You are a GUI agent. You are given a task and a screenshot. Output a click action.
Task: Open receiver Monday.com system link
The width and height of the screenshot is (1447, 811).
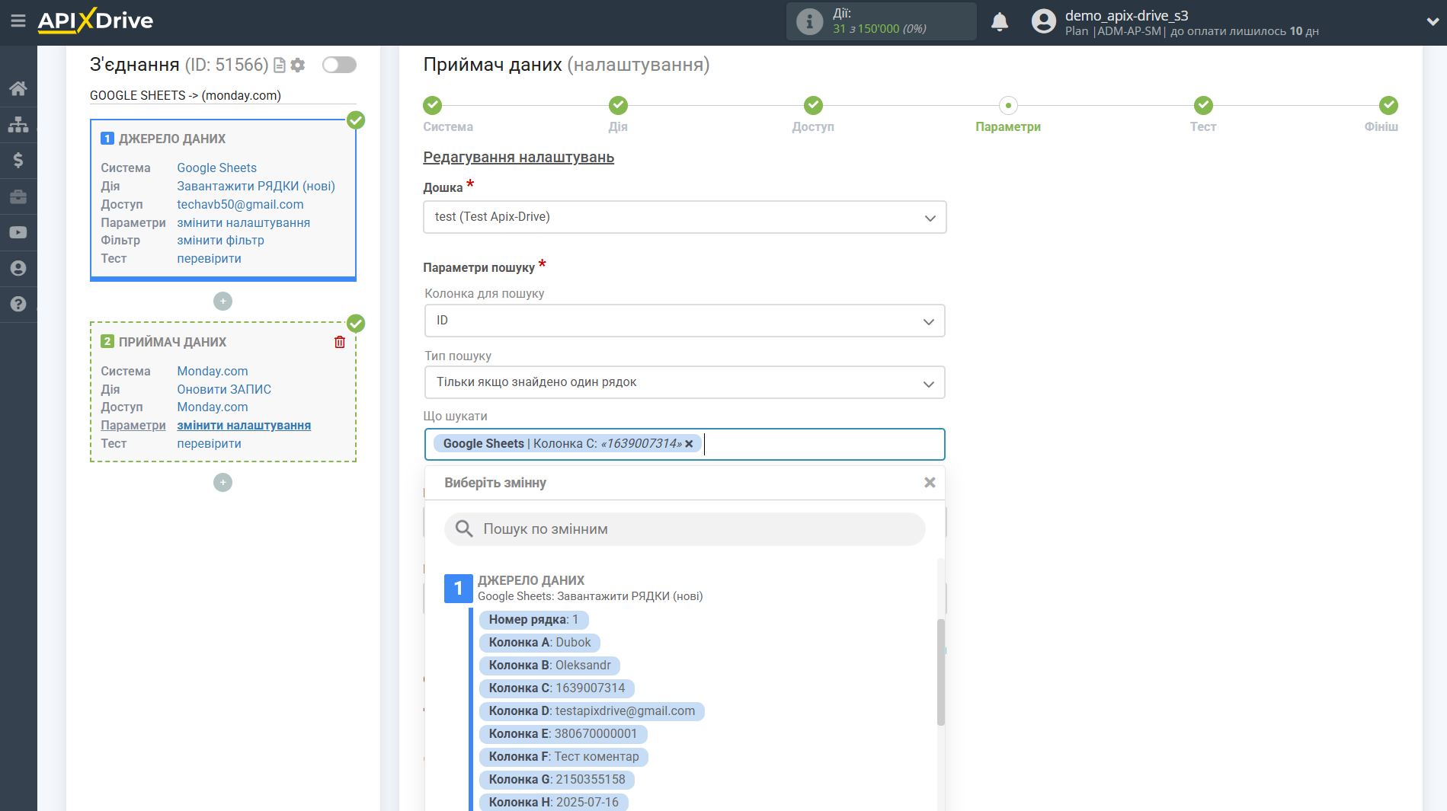213,371
